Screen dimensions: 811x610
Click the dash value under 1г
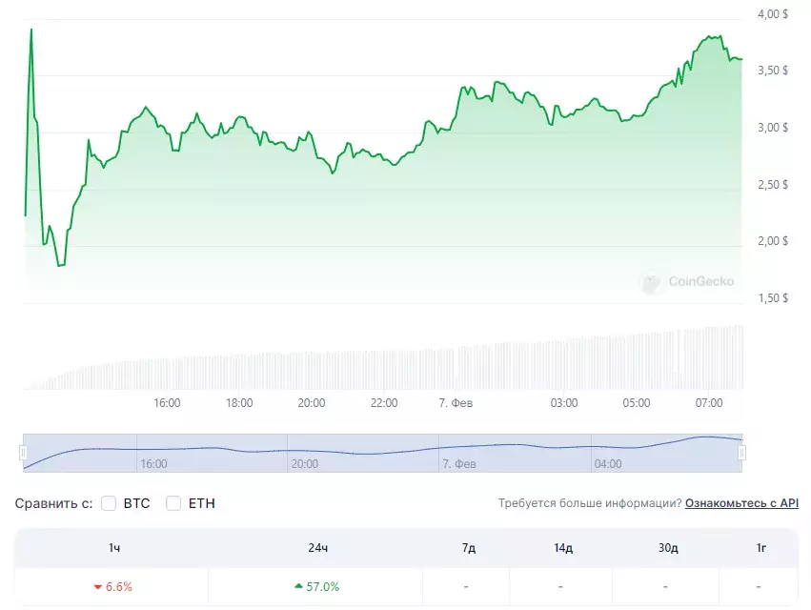759,587
